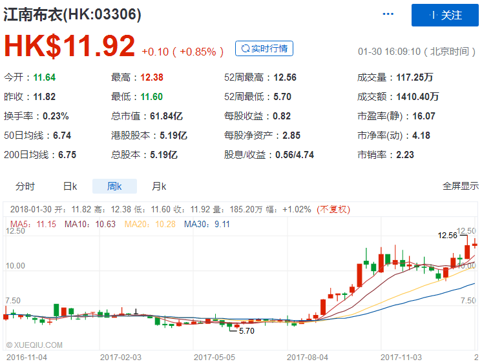
Task: Click the MA20: 10.28 indicator label
Action: pyautogui.click(x=150, y=224)
